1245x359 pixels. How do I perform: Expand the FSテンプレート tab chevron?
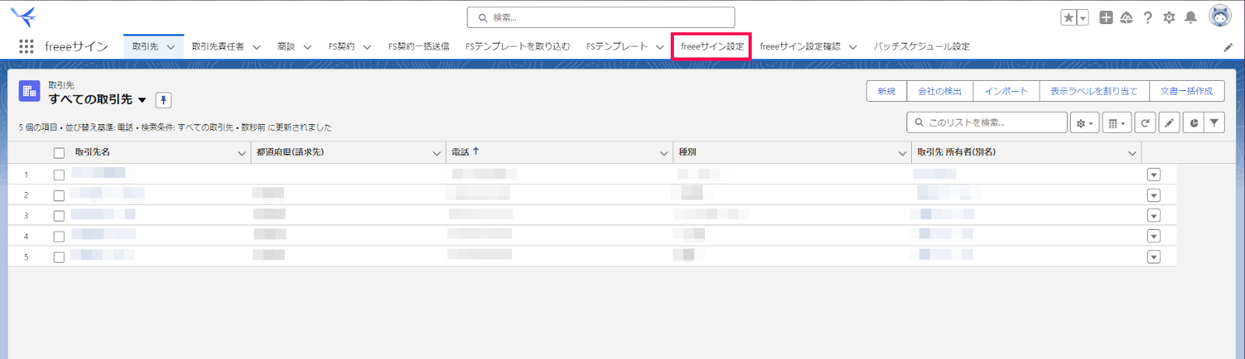coord(660,47)
